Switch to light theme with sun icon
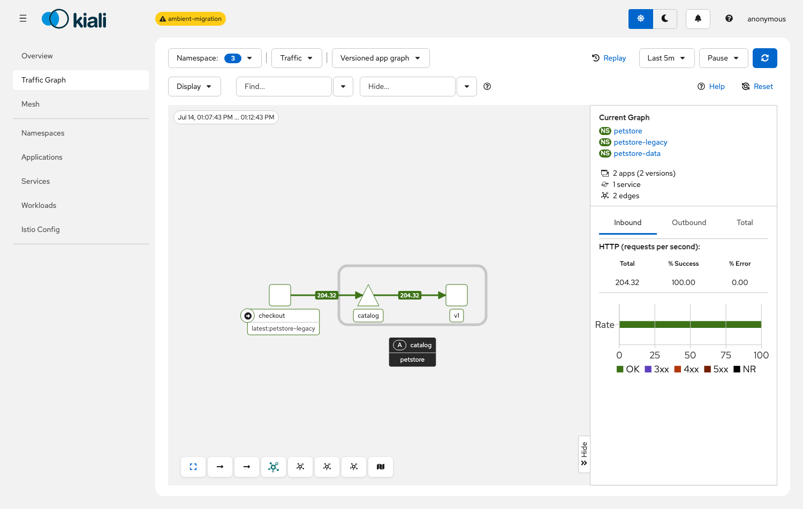 (x=640, y=19)
